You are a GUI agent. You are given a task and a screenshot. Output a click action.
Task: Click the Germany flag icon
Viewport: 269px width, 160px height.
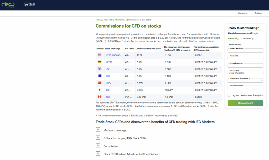click(x=100, y=62)
